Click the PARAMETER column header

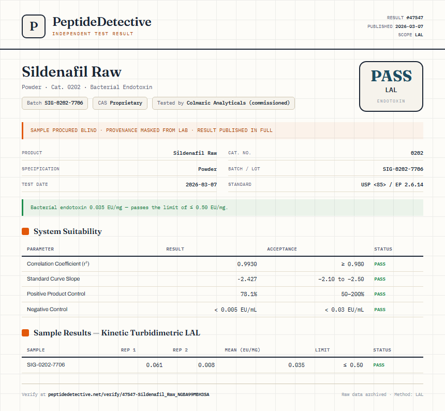coord(40,249)
